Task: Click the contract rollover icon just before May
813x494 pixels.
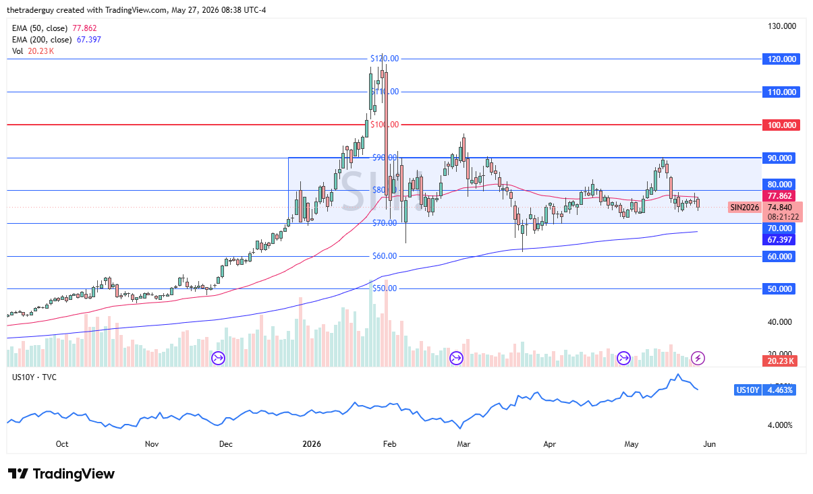Action: [x=623, y=358]
